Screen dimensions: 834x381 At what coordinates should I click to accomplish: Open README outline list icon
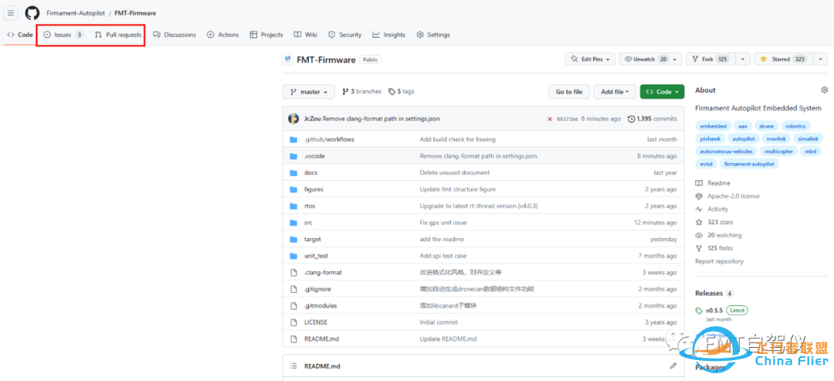coord(293,366)
